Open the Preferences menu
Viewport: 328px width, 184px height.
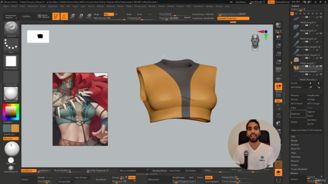coord(140,6)
